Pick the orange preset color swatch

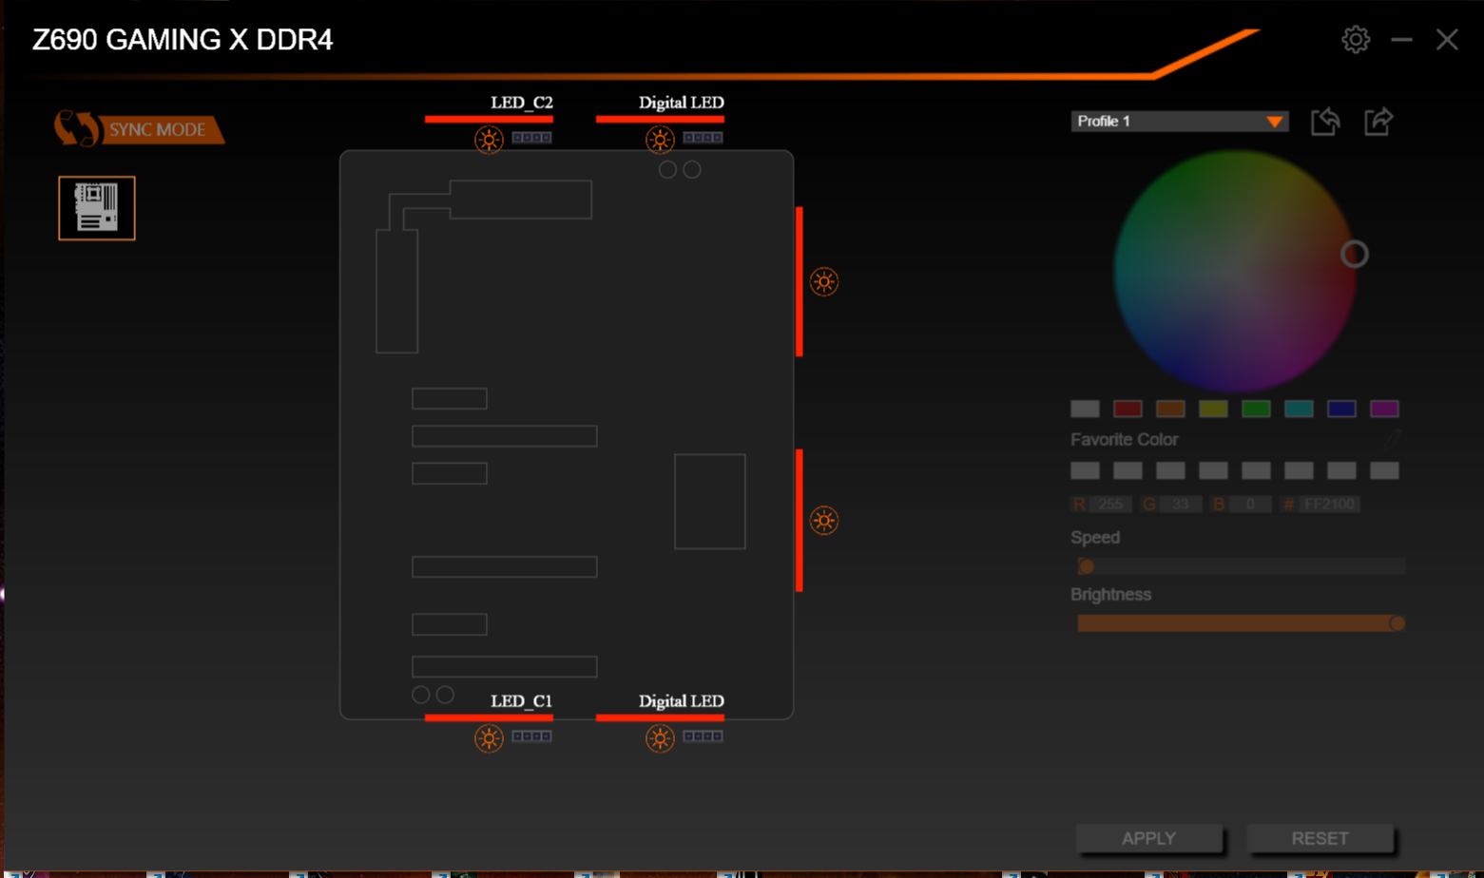click(1170, 409)
